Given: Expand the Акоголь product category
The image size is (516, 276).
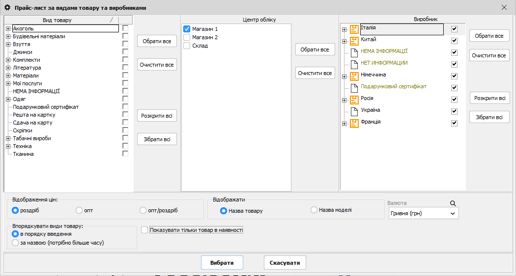Looking at the screenshot, I should [8, 28].
